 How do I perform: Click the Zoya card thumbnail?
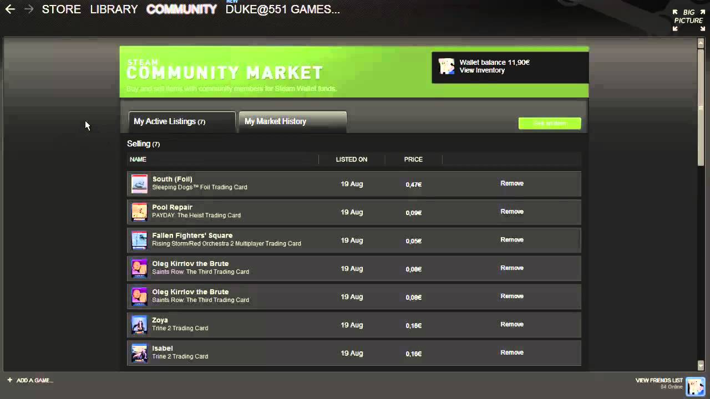(x=139, y=325)
